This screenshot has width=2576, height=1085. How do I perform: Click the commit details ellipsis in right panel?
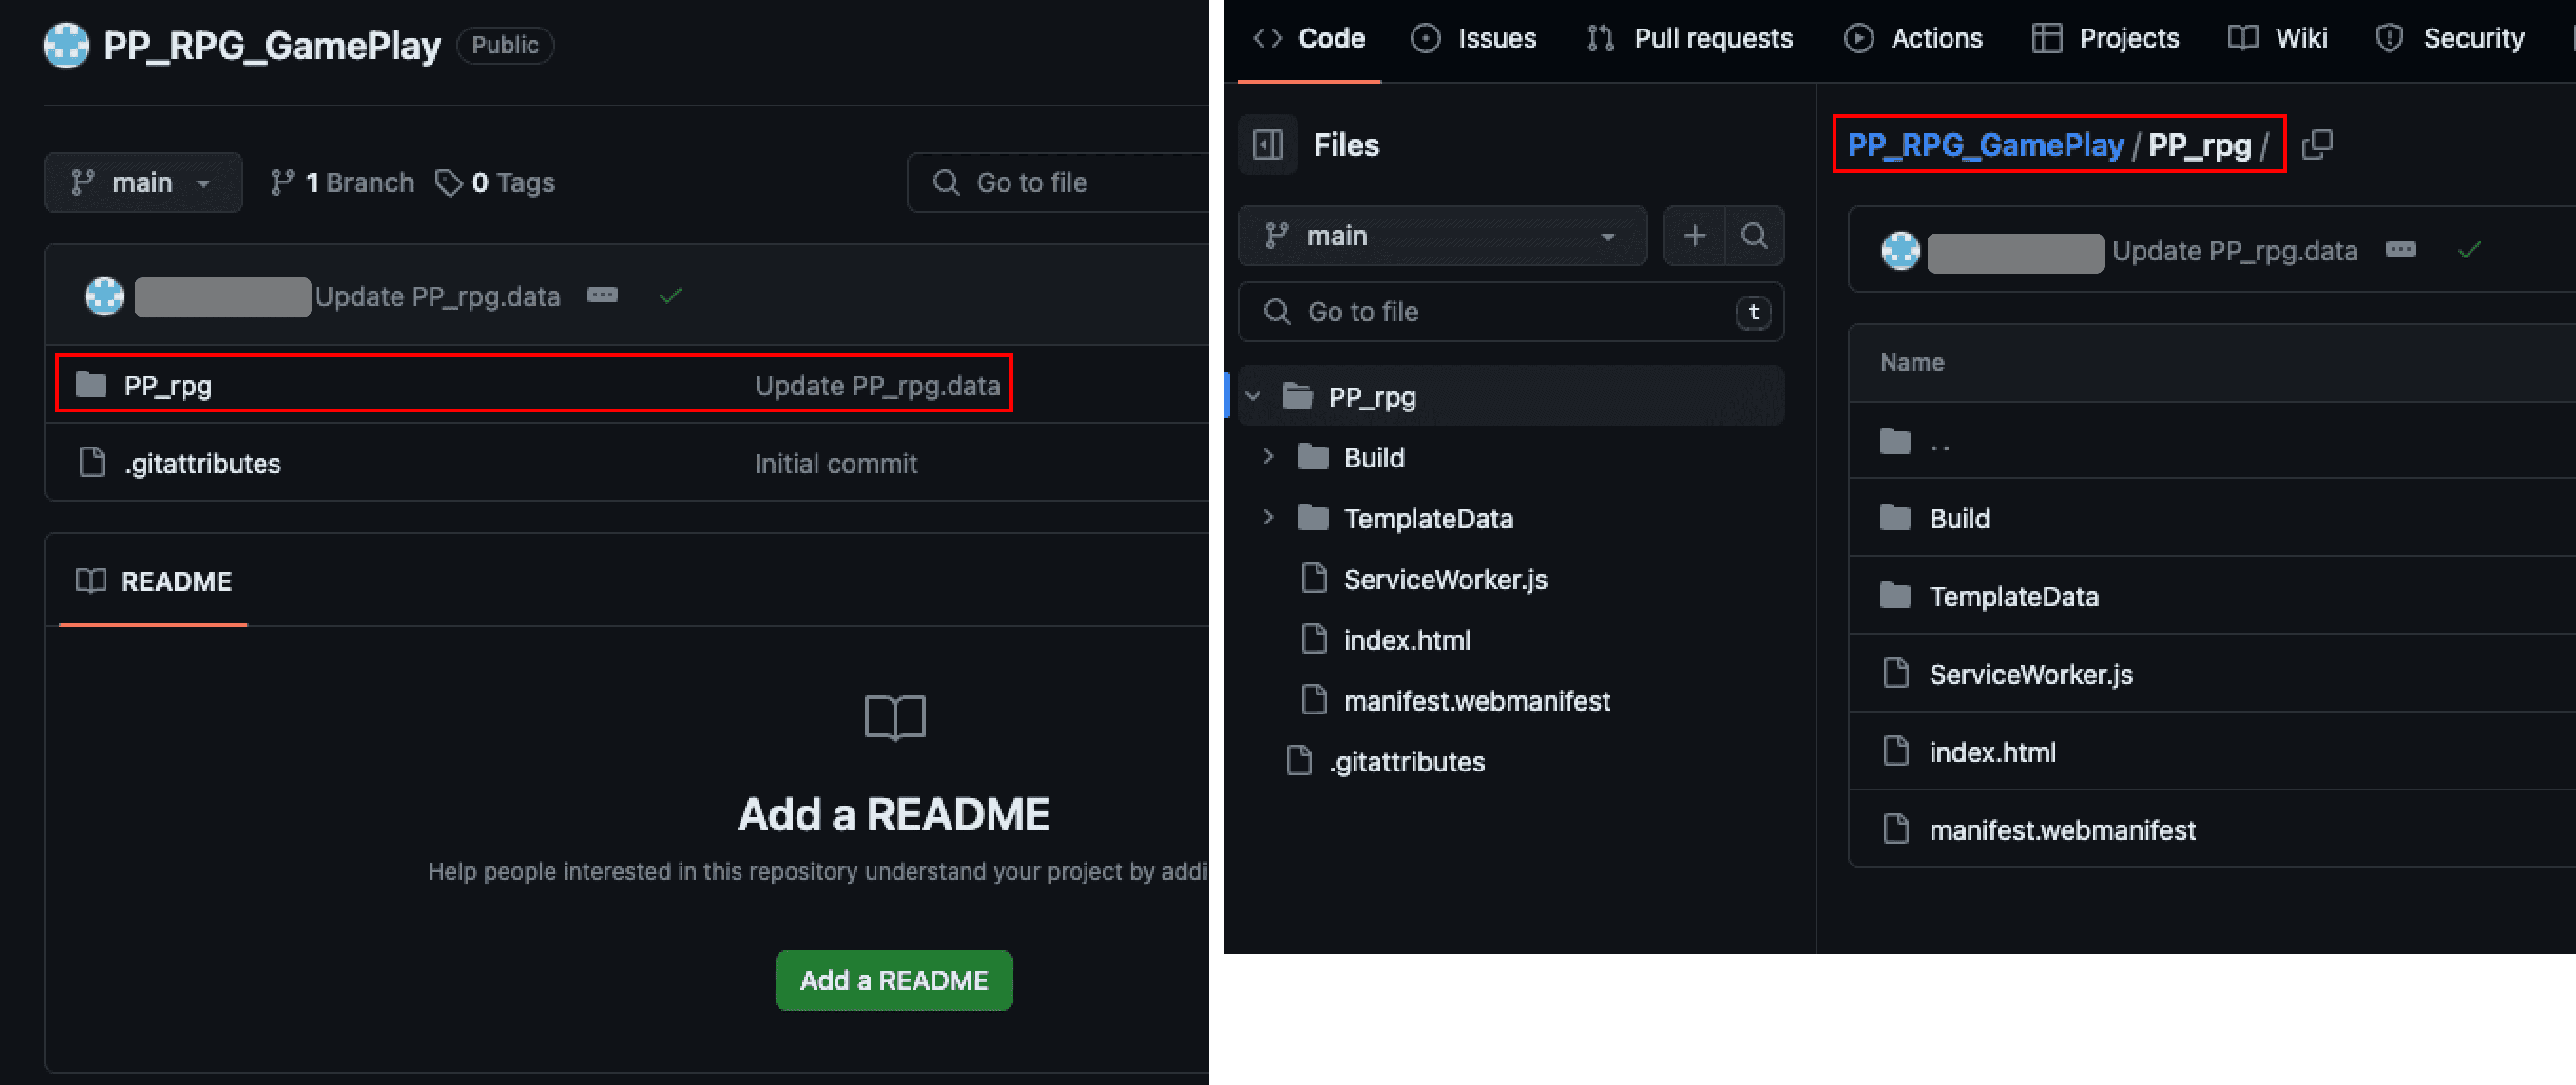2400,250
